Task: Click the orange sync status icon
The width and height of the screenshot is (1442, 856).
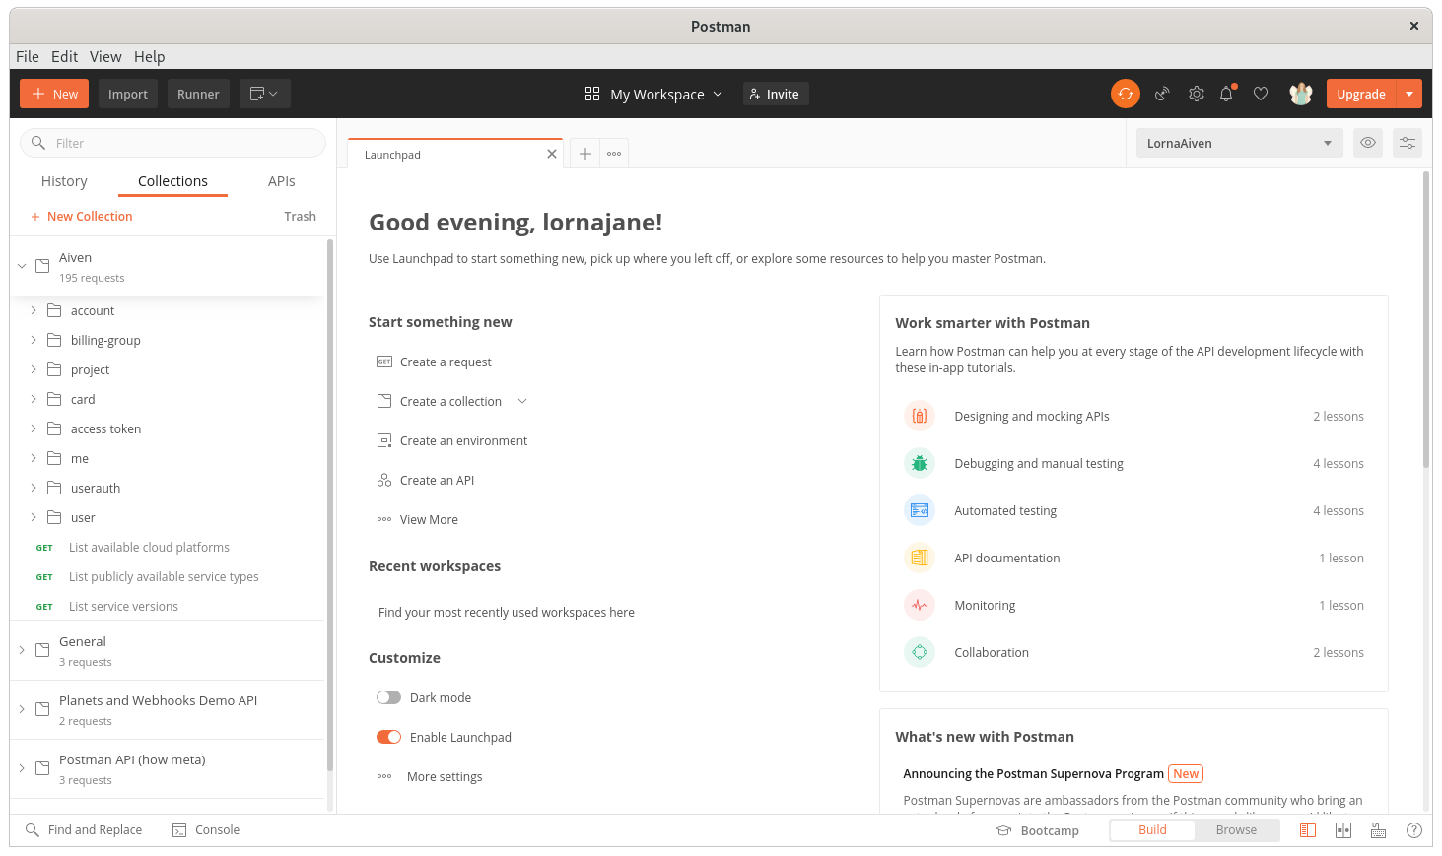Action: tap(1125, 94)
